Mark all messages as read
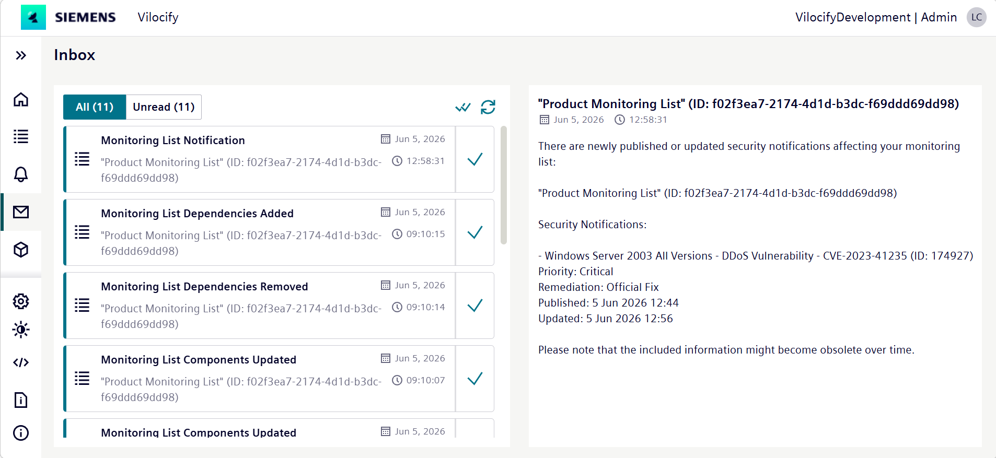 [463, 107]
